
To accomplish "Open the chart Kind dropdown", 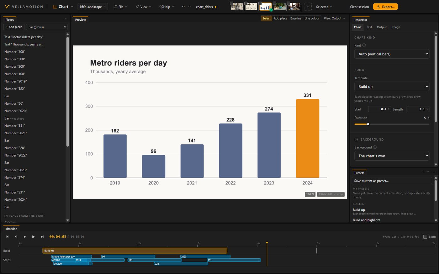I will (392, 54).
